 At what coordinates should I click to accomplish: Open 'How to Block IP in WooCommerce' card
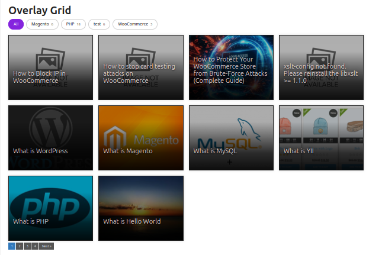click(x=50, y=67)
